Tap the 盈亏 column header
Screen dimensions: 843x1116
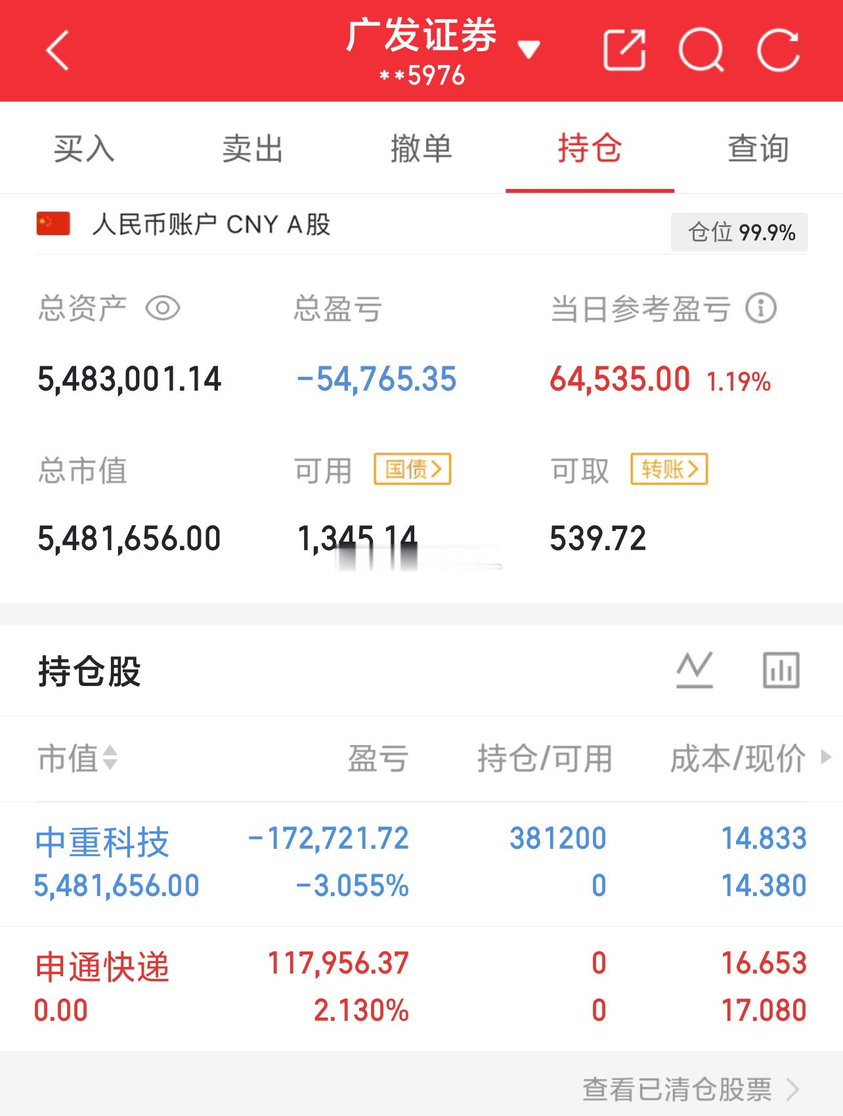(x=378, y=758)
